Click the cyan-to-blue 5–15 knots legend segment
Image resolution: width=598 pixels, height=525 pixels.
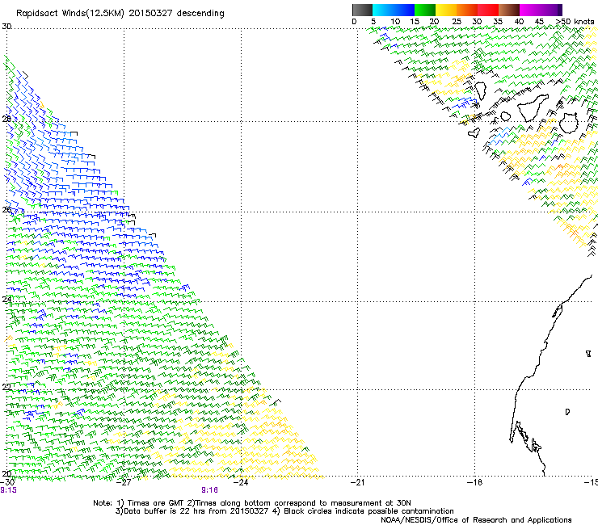(394, 10)
